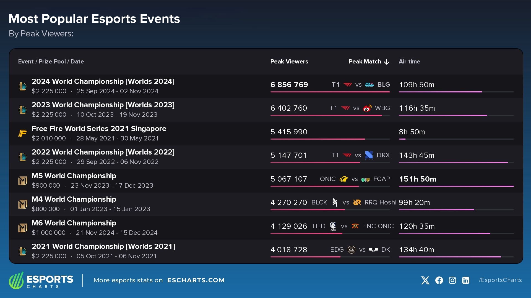Sort by the Peak Match down arrow
The image size is (531, 298).
coord(387,62)
